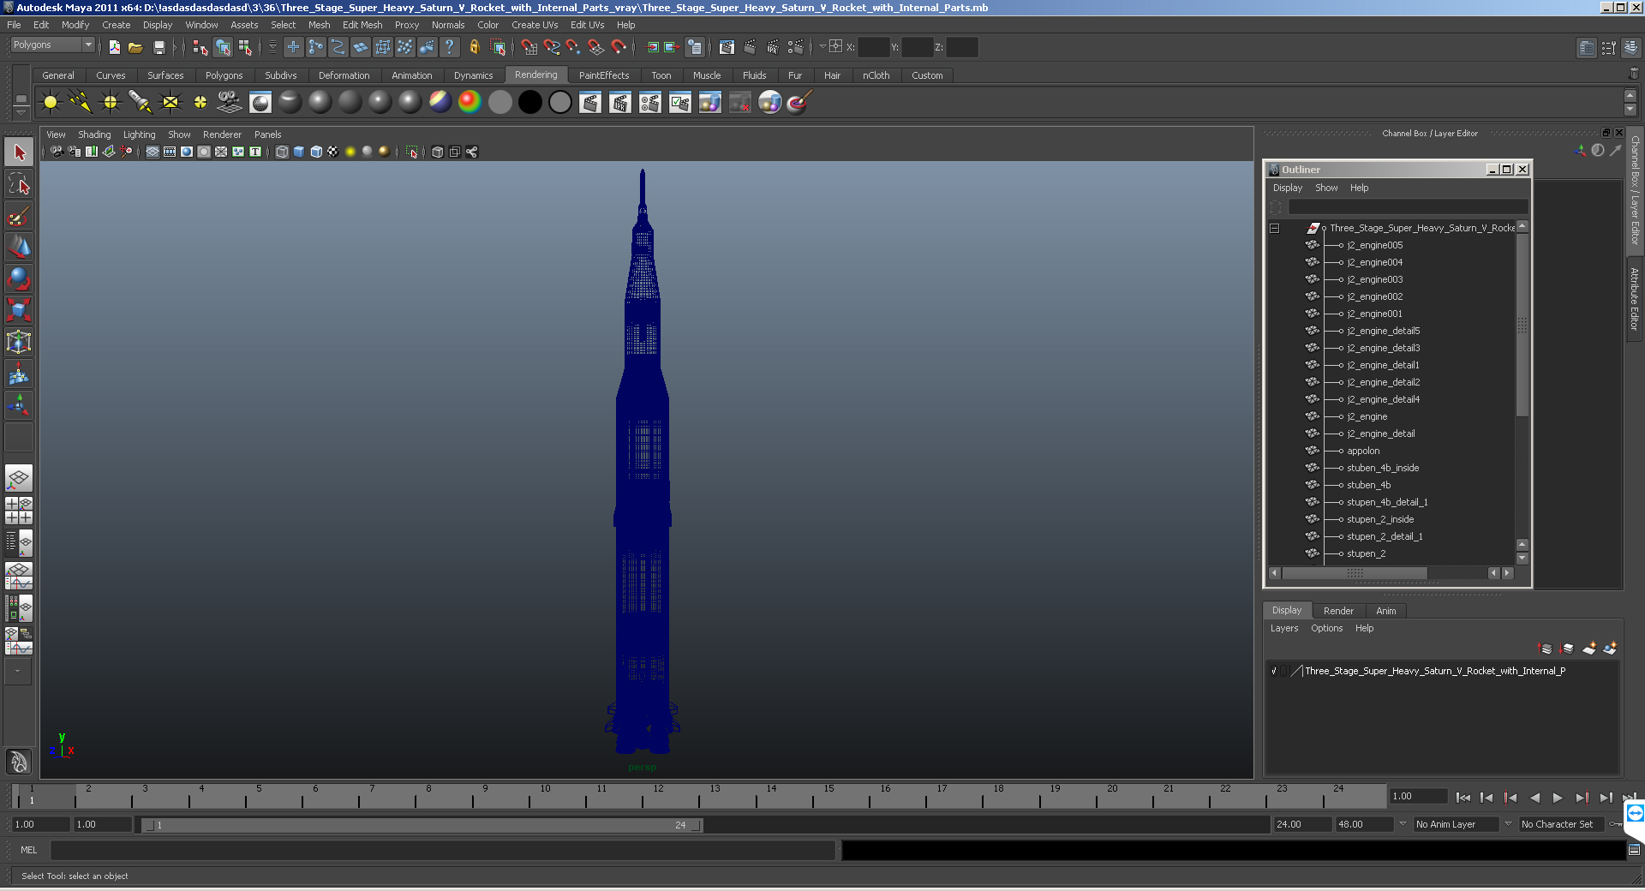
Task: Click the play forwards button
Action: click(1558, 798)
